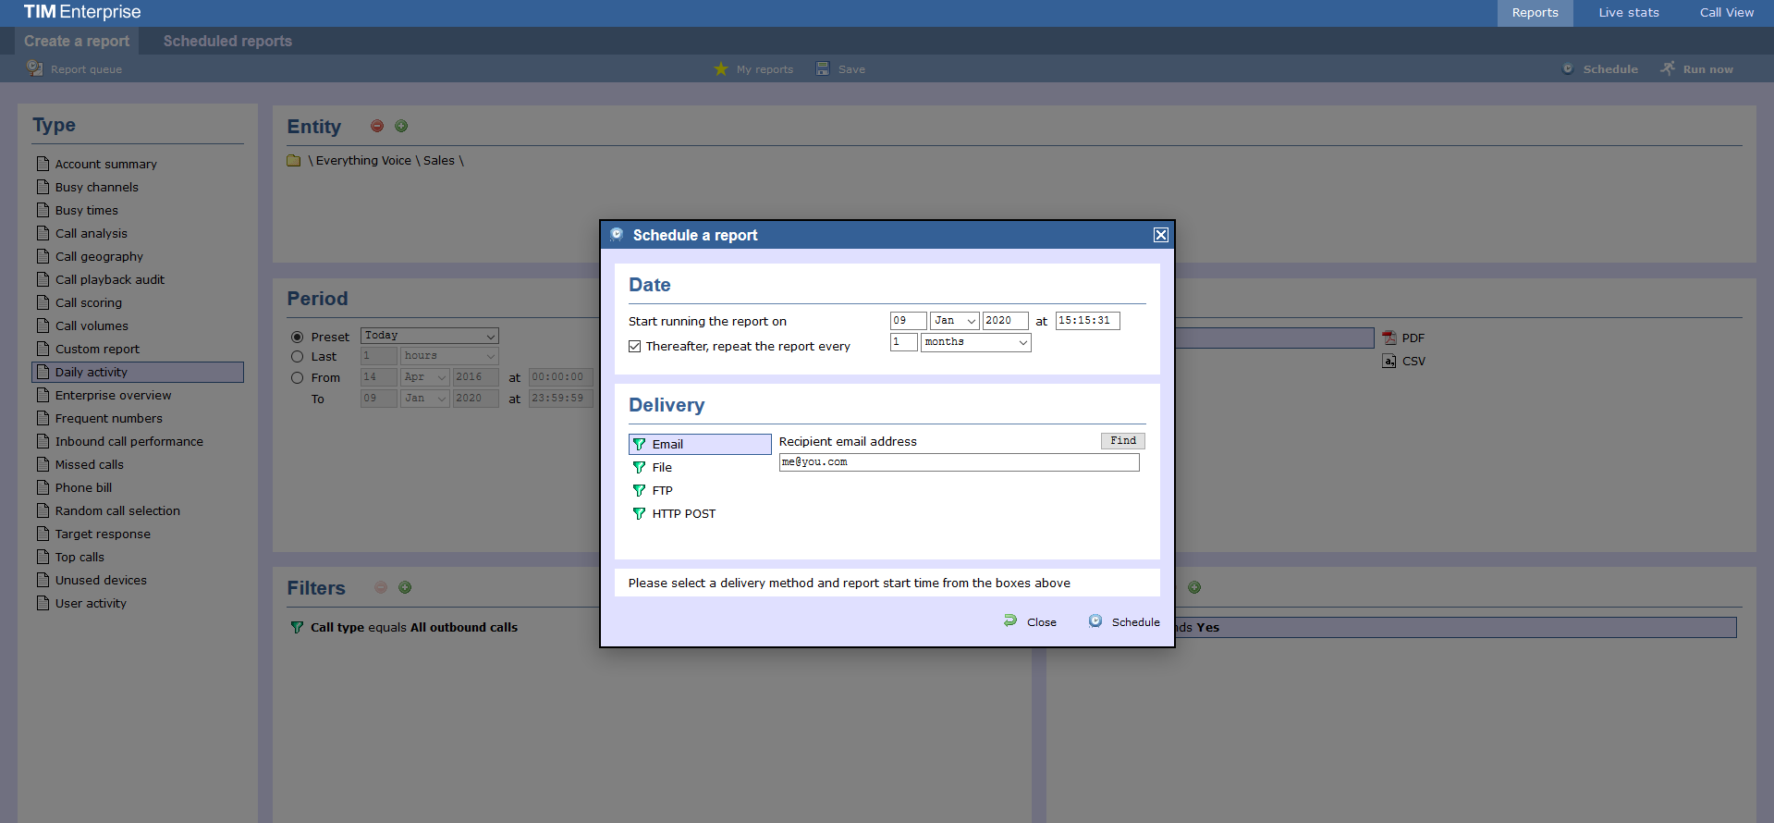Click the green add entity icon

point(401,126)
